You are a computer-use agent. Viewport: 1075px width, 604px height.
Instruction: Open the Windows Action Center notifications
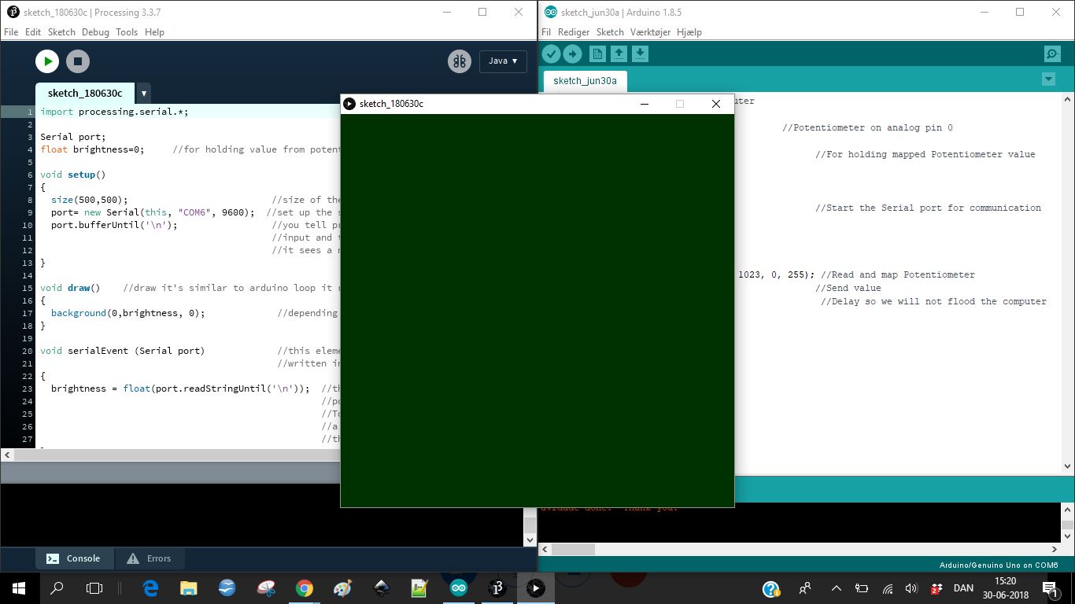coord(1050,588)
